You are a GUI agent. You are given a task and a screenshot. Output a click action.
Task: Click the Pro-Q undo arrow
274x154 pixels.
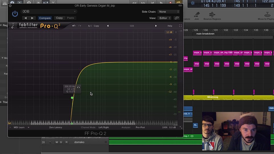(x=74, y=26)
